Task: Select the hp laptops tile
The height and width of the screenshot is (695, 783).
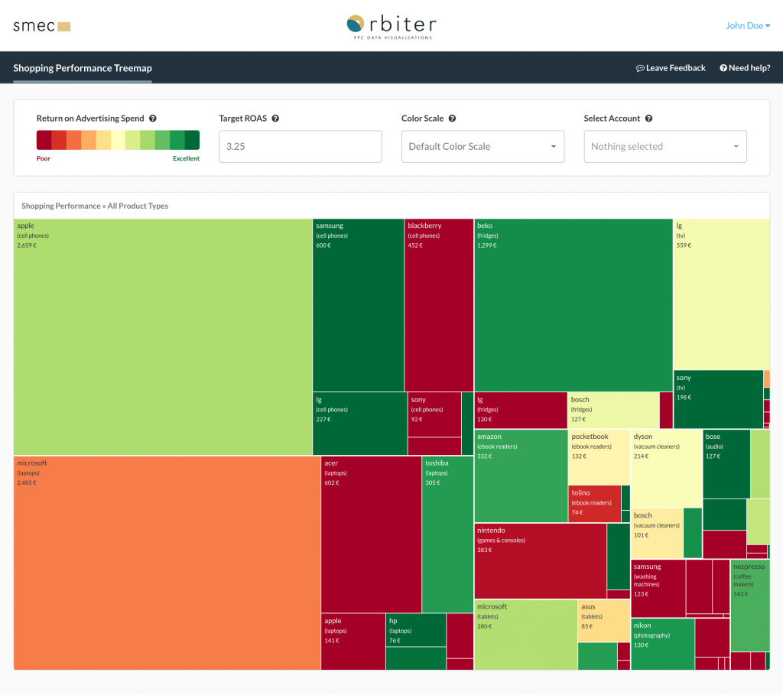Action: click(x=416, y=630)
